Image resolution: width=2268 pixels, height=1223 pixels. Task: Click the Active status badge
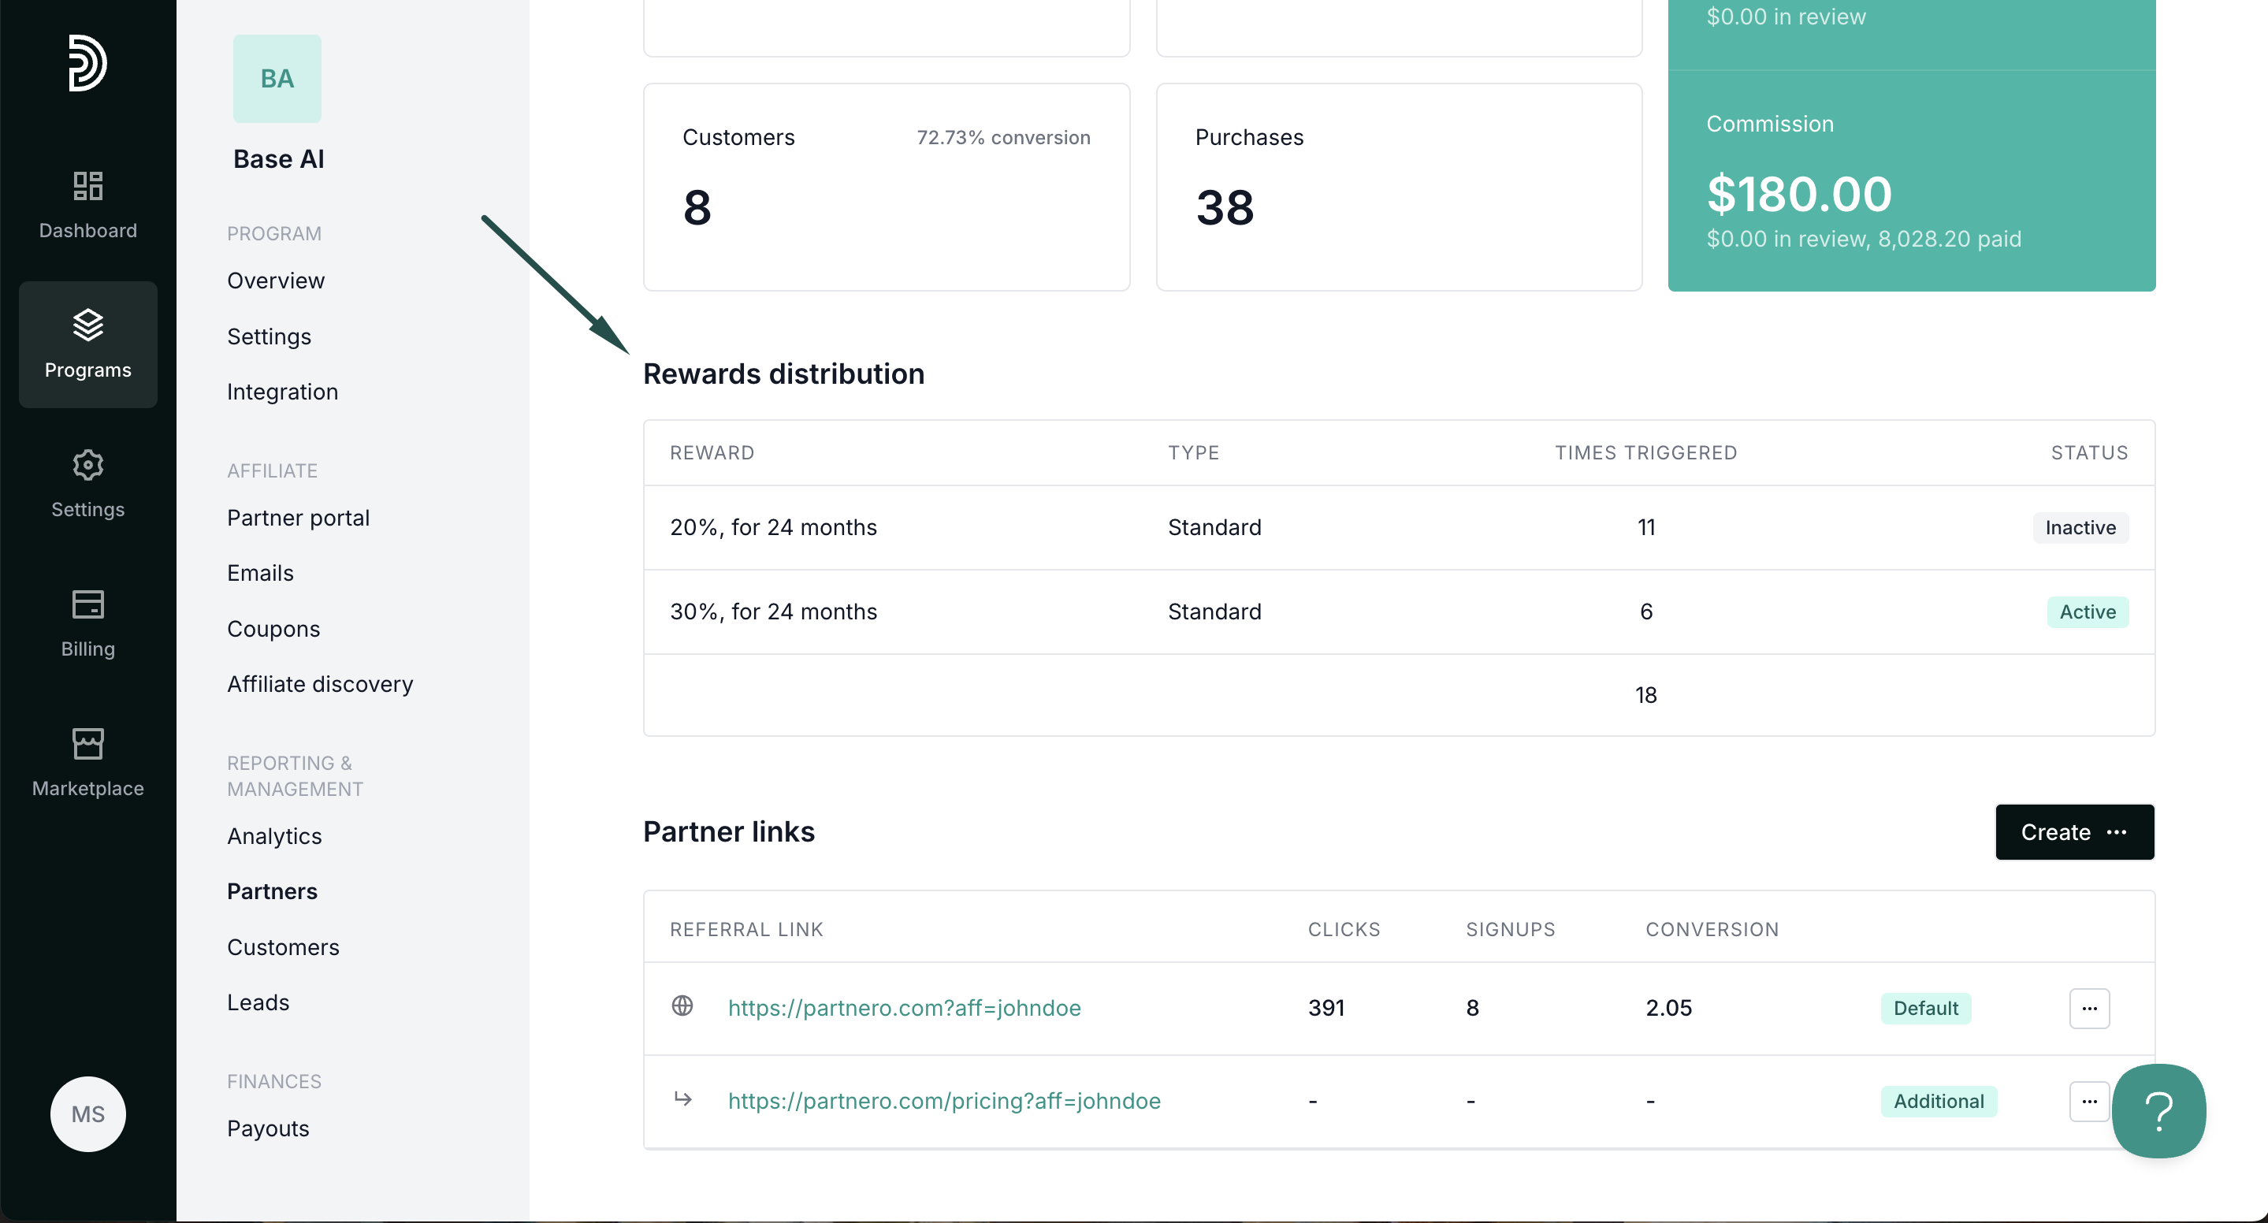coord(2087,612)
